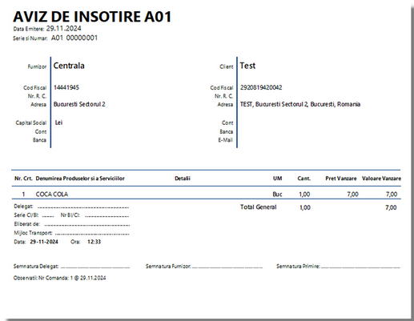Select the COCA COLA product row

pyautogui.click(x=207, y=194)
